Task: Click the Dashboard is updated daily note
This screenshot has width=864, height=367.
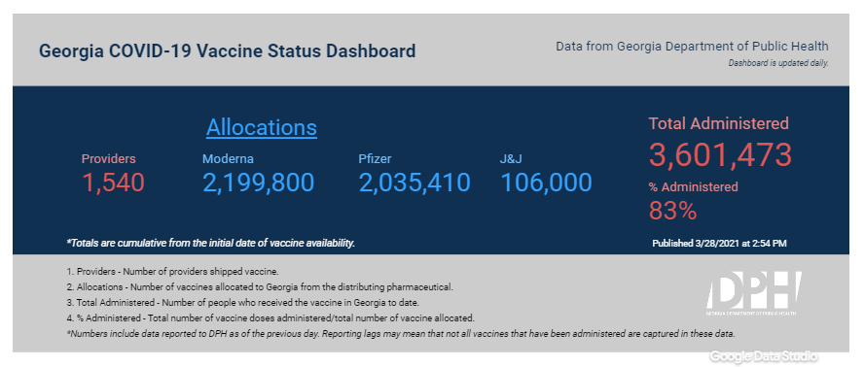Action: coord(778,63)
